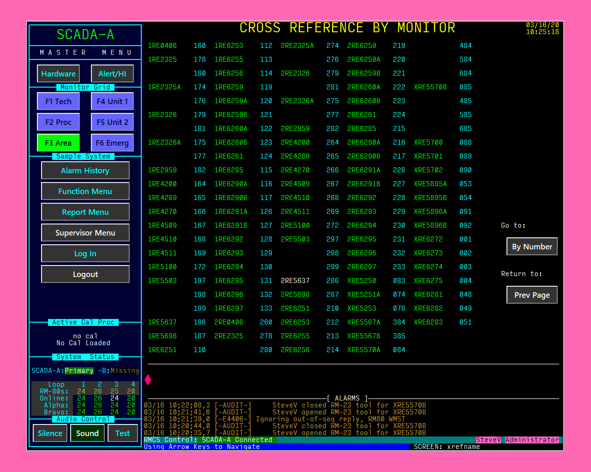Select monitor 1RE0406
591x472 pixels.
point(162,46)
